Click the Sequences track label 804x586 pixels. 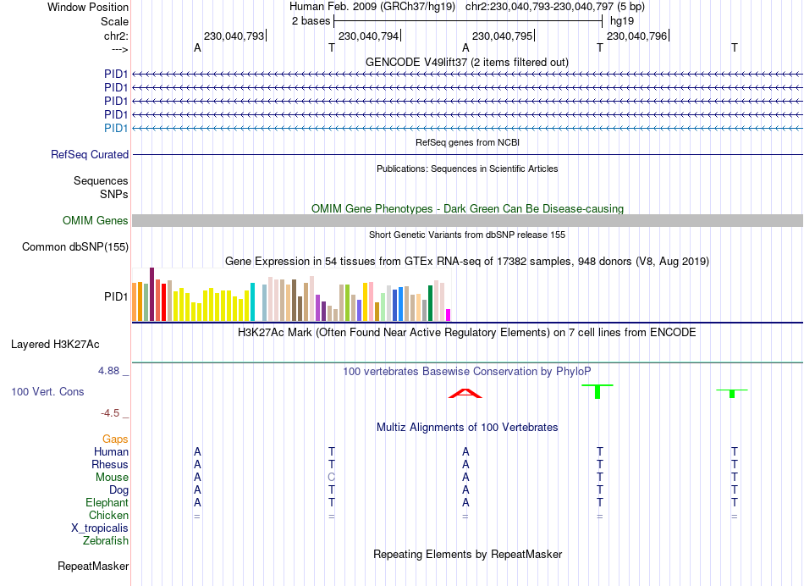tap(101, 180)
